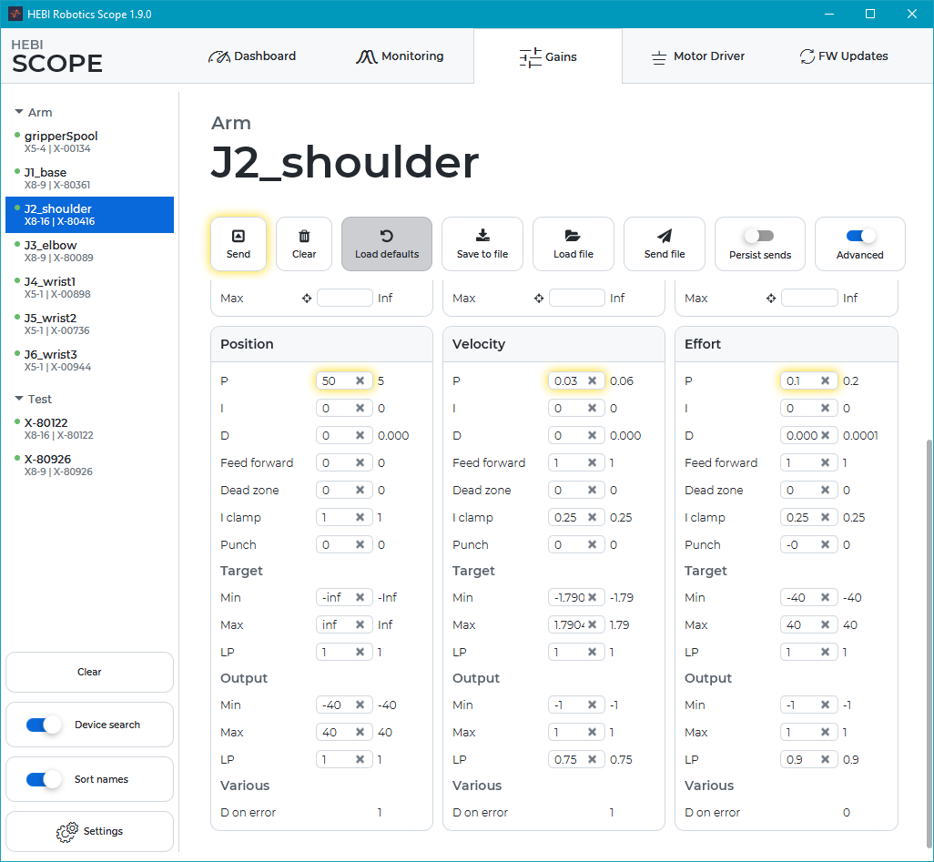
Task: Click the Send file paper plane icon
Action: click(x=665, y=236)
